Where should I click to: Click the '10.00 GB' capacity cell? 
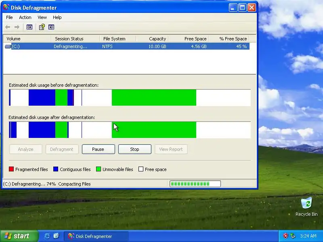tap(157, 46)
